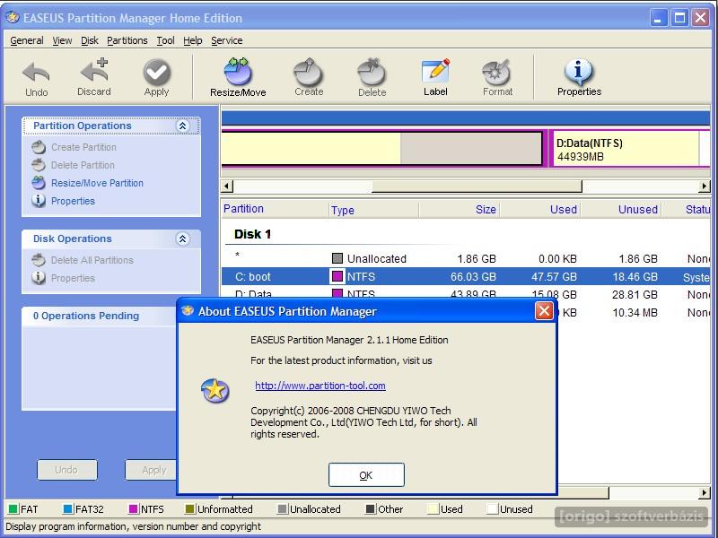Open the Help menu

pos(193,40)
